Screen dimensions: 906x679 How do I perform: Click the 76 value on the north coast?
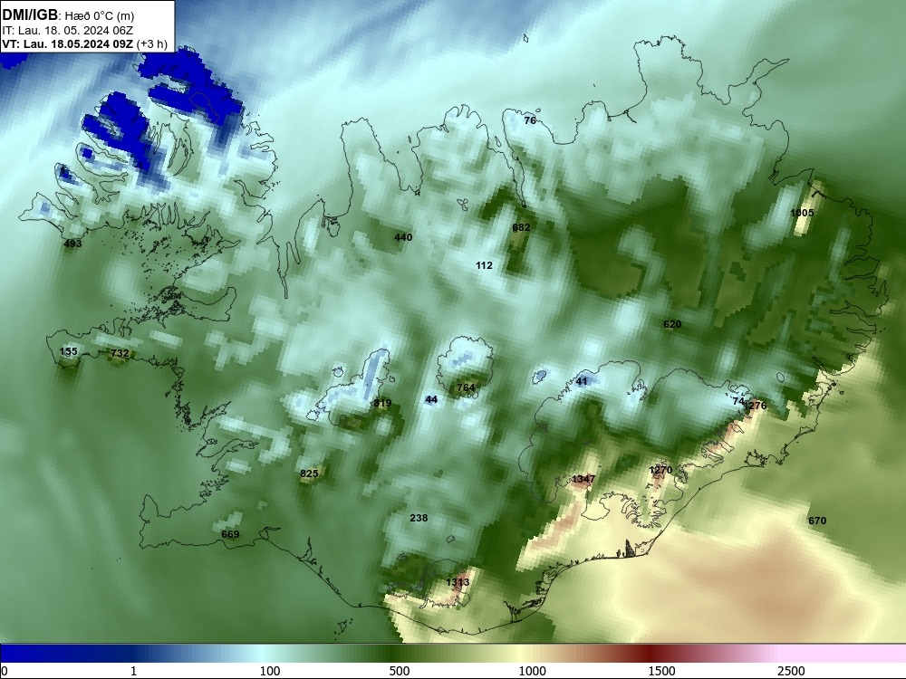(530, 120)
